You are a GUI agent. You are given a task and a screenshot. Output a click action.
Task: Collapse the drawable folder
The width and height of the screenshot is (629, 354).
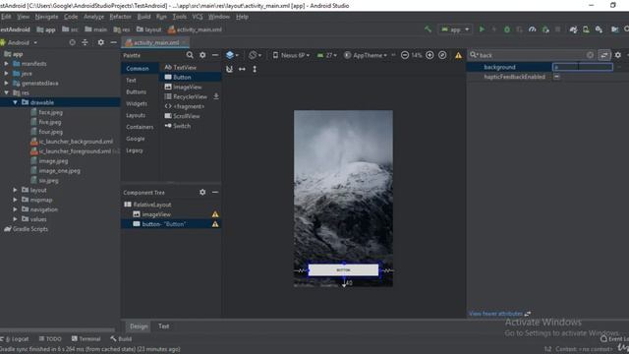click(x=15, y=102)
